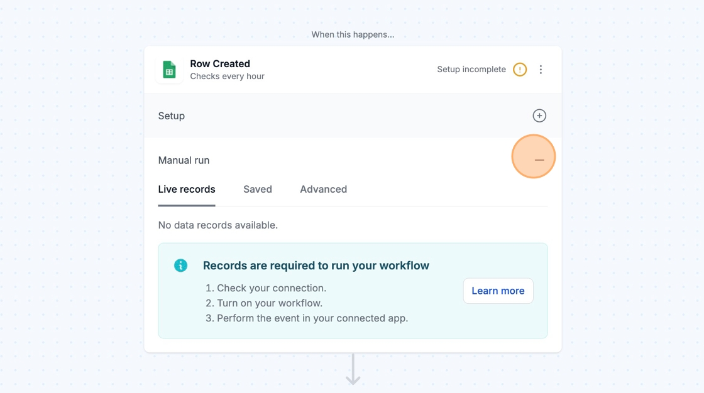The height and width of the screenshot is (393, 704).
Task: Click 'No data records available' message
Action: click(x=218, y=225)
